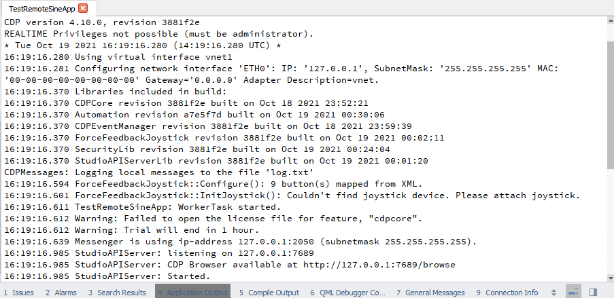Expand the output pane selector arrows

point(553,293)
